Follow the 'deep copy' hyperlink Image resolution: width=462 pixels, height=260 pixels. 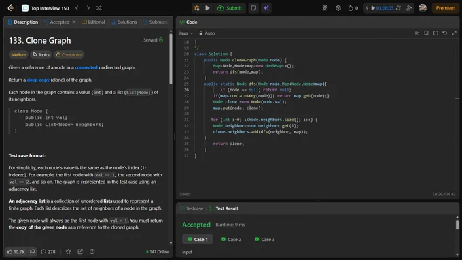tap(38, 80)
